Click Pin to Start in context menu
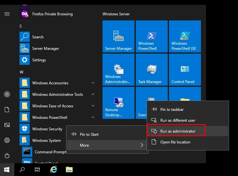238x176 pixels. 89,134
